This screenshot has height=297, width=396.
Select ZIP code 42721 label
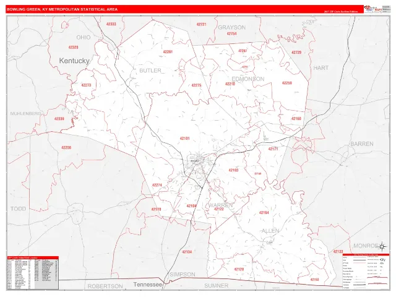point(201,24)
